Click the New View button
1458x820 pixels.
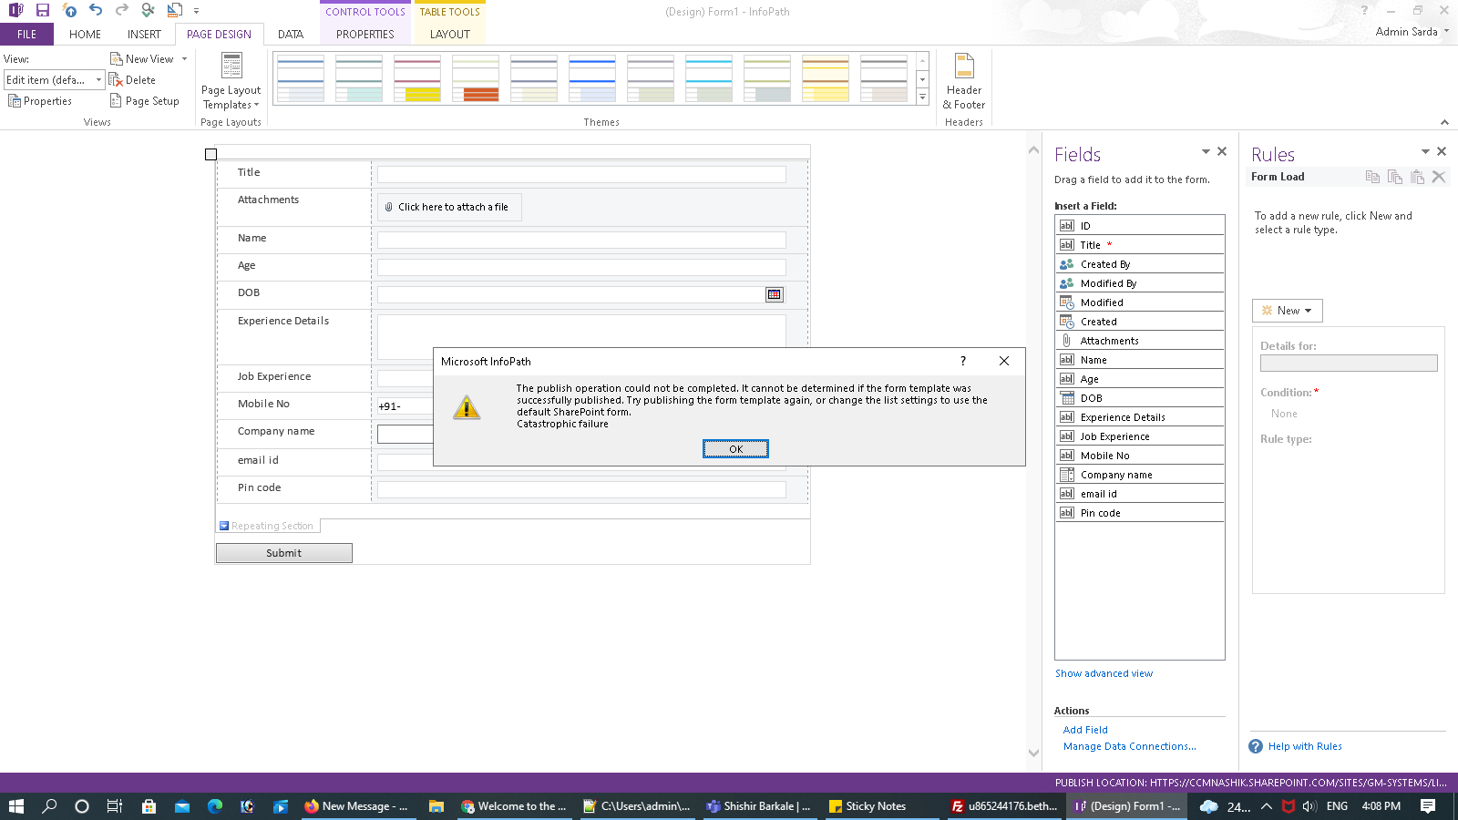(x=142, y=58)
